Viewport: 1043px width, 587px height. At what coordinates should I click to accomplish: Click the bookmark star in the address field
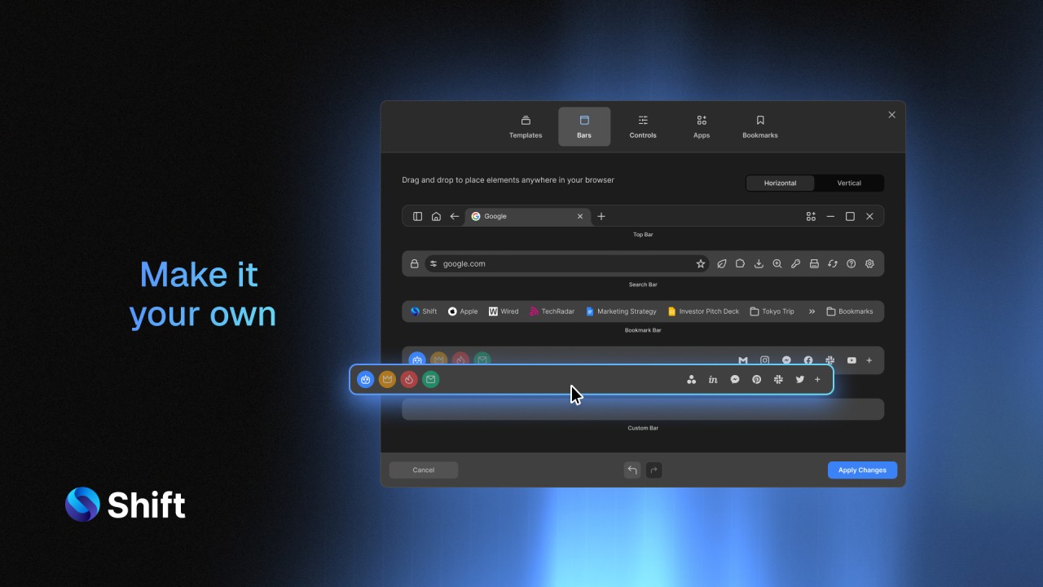700,264
